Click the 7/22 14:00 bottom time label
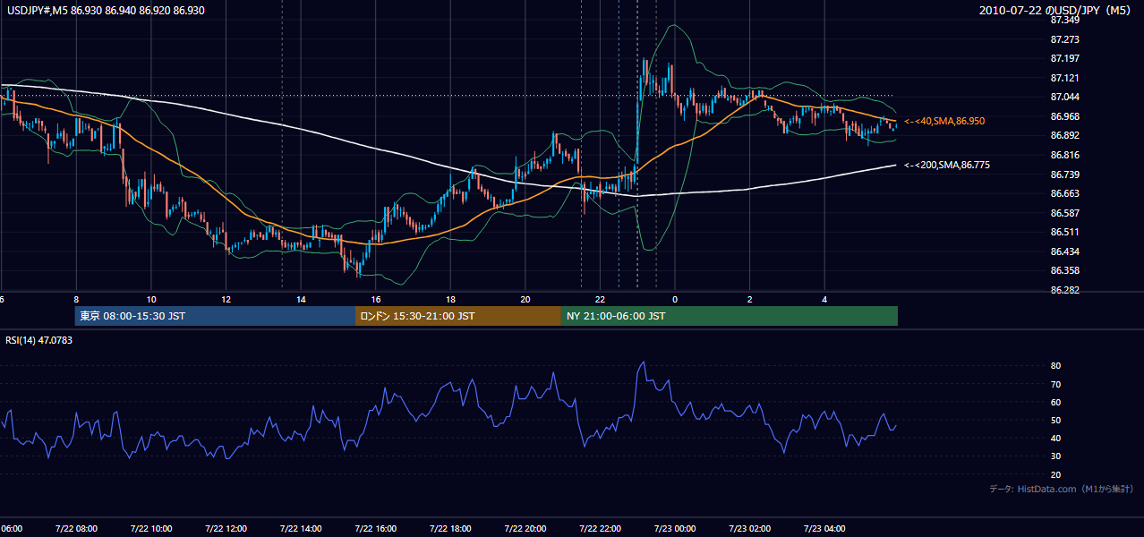 coord(301,528)
